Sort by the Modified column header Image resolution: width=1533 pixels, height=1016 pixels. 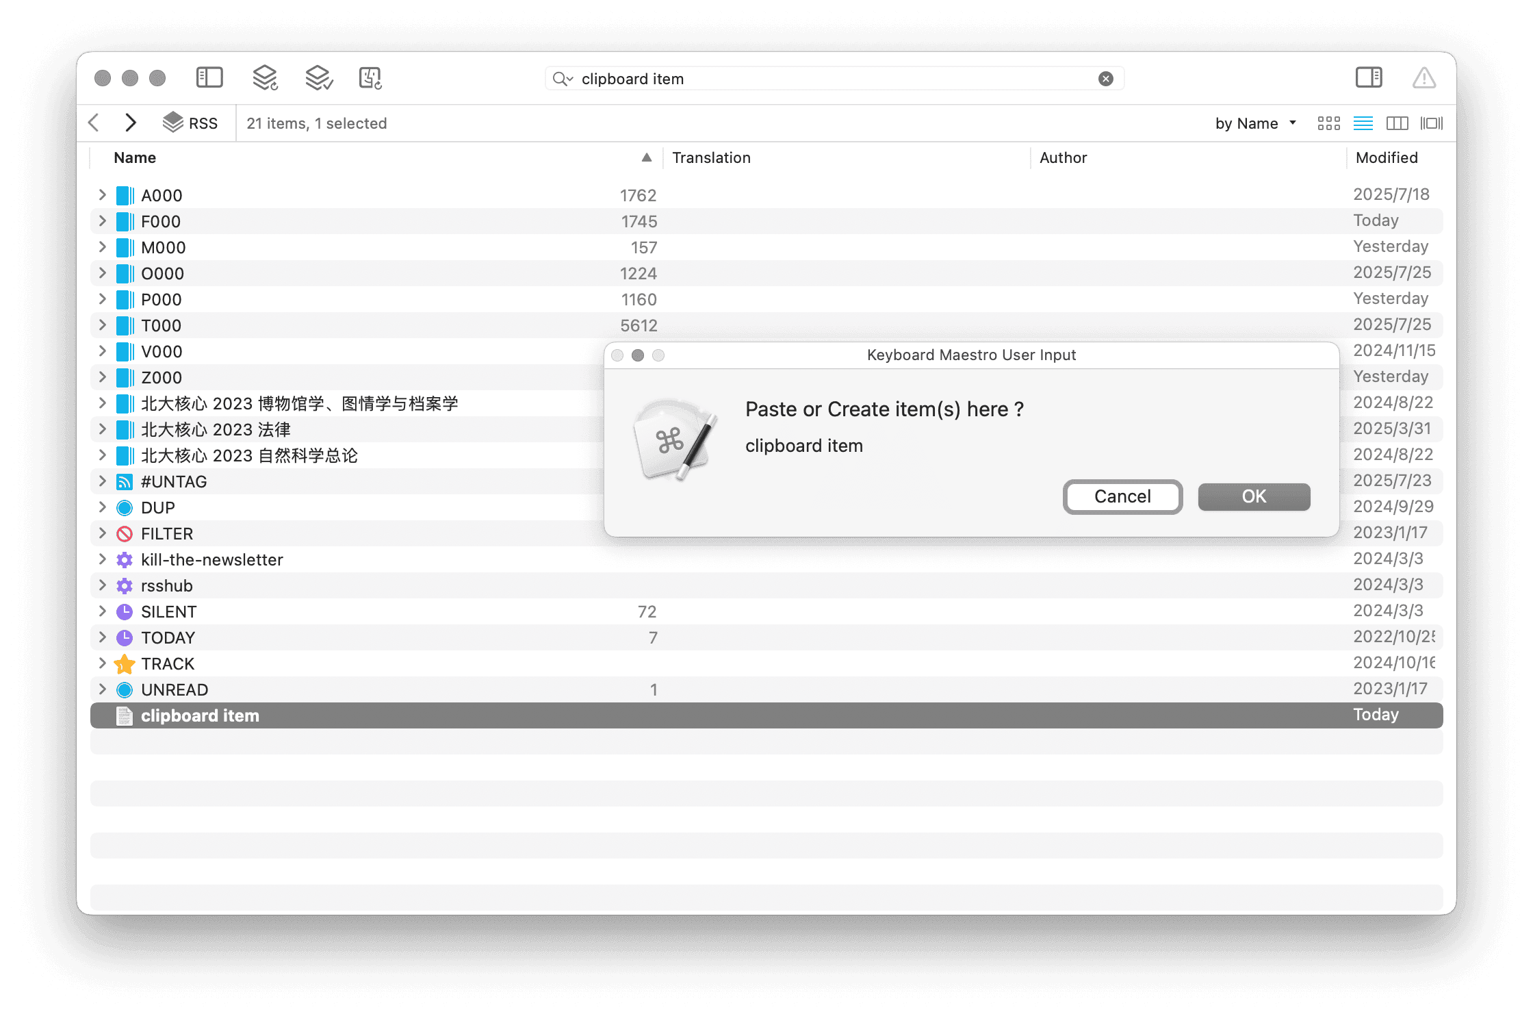(1387, 158)
